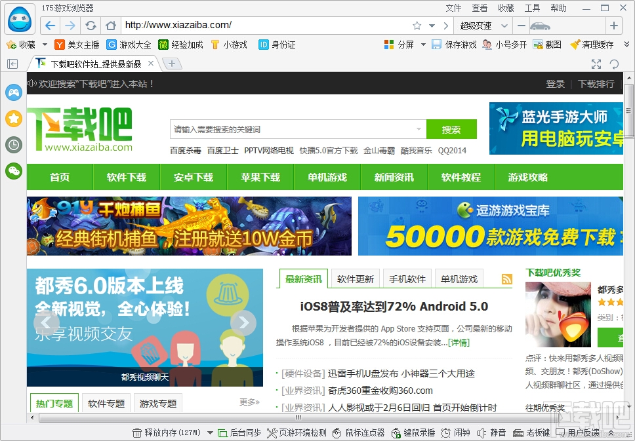Switch to 软件更新 tab
This screenshot has width=635, height=441.
(x=355, y=279)
